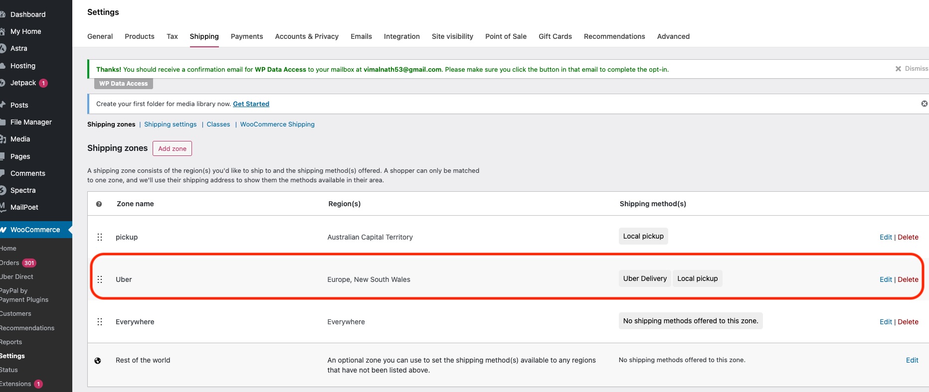The width and height of the screenshot is (929, 392).
Task: Click the Add zone button
Action: point(172,148)
